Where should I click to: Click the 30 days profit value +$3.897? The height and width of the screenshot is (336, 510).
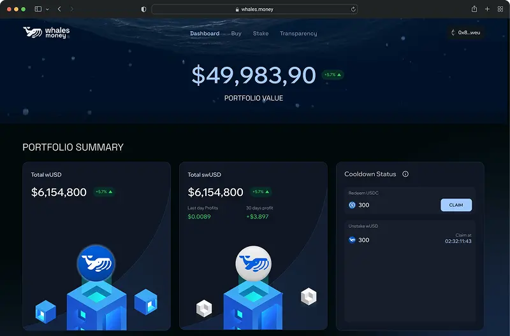click(x=258, y=216)
